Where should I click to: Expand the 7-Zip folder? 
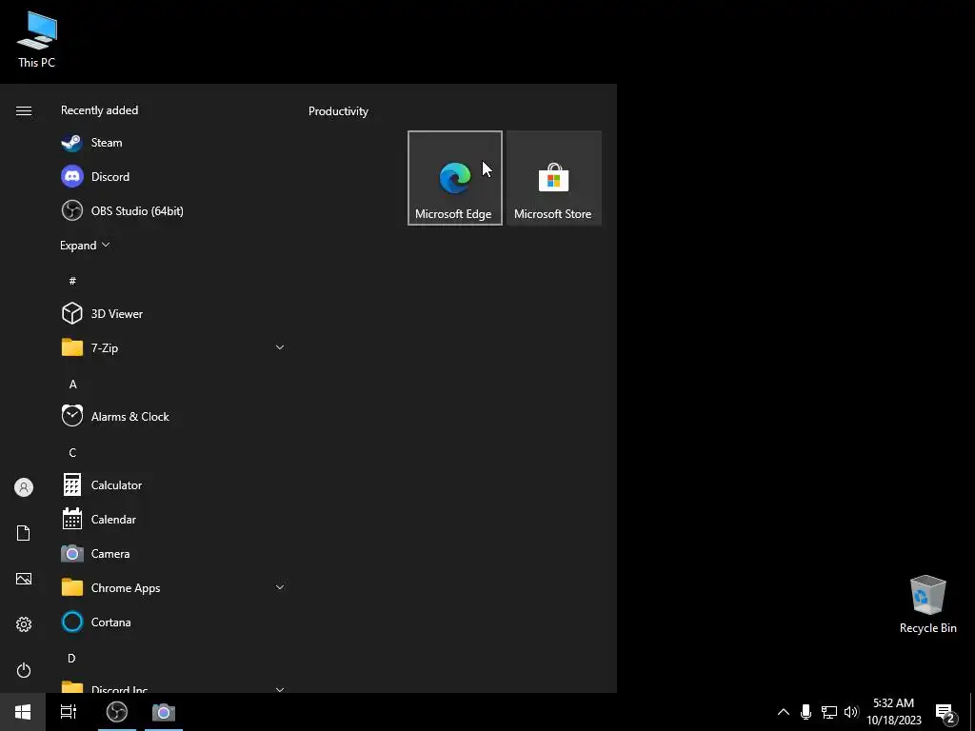coord(173,347)
